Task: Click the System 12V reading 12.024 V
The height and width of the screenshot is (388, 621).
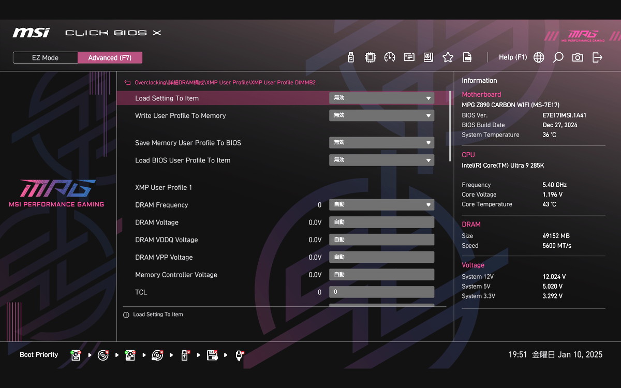Action: point(554,277)
